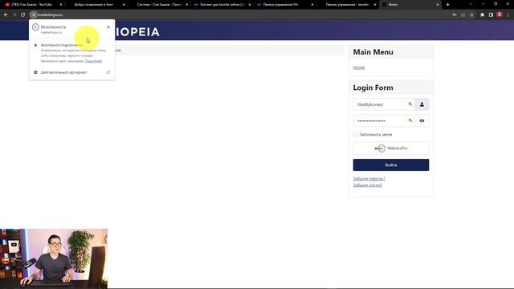Screen dimensions: 514x289
Task: Click key icon in username field
Action: tap(410, 104)
